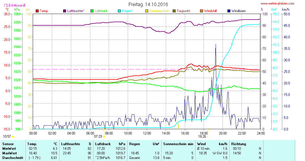Click the minimum temperature value 4.3
This screenshot has height=161, width=305.
click(x=55, y=149)
